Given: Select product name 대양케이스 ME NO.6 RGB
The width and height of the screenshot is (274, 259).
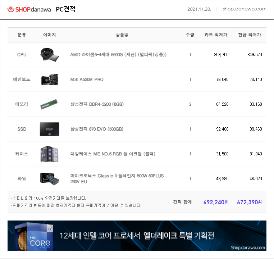Looking at the screenshot, I should click(x=113, y=154).
